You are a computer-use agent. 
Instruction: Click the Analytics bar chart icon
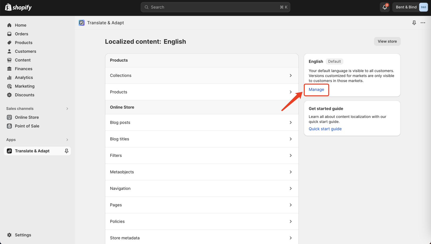9,78
